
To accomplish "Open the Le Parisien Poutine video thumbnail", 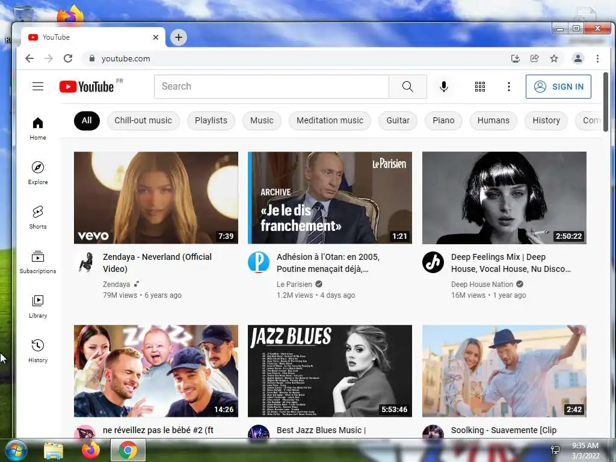I will (330, 197).
